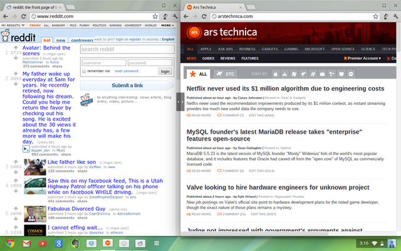The height and width of the screenshot is (251, 401).
Task: Click the Ars face sort icon
Action: click(x=351, y=74)
